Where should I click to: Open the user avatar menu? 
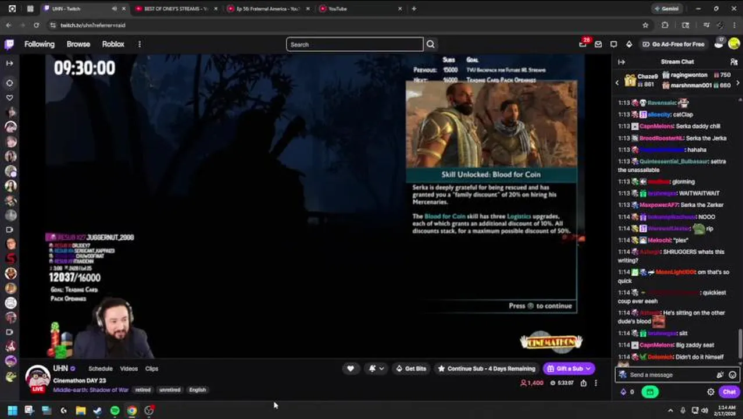point(733,44)
